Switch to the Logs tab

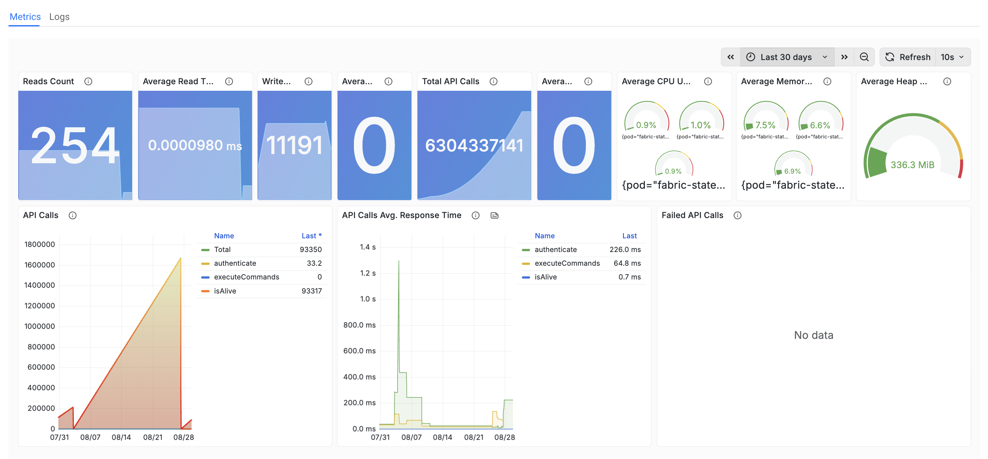[x=59, y=17]
